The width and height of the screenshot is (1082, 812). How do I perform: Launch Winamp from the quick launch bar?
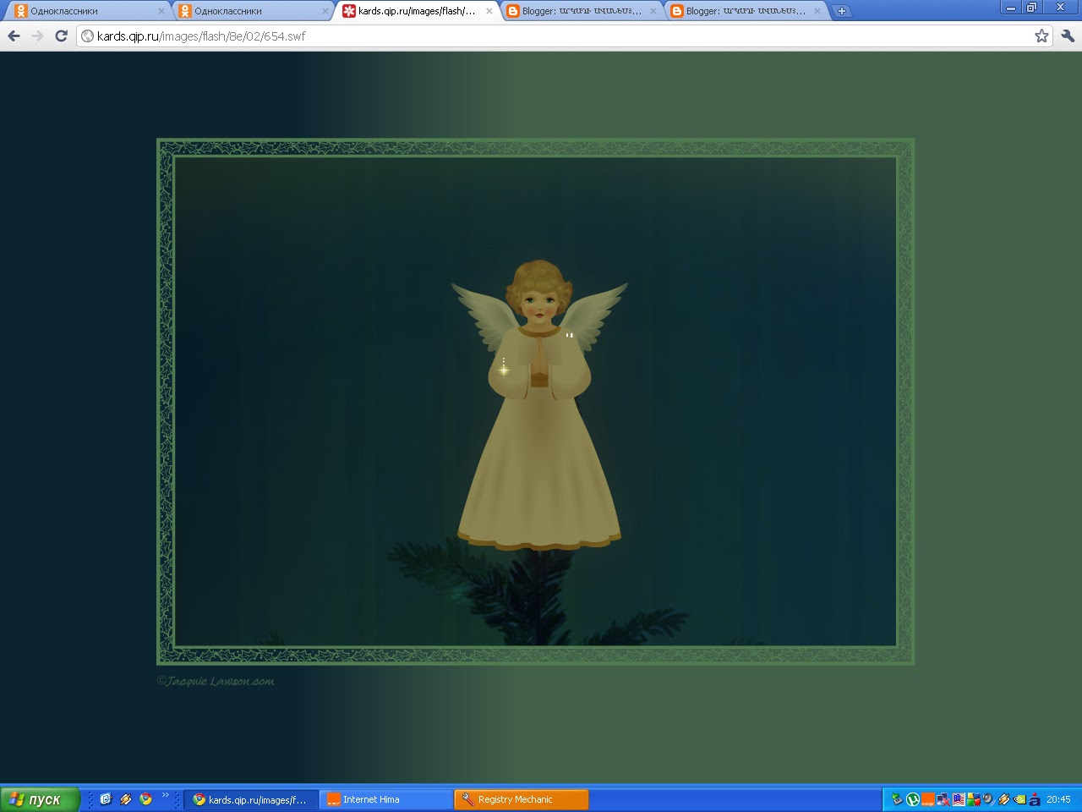(x=125, y=798)
